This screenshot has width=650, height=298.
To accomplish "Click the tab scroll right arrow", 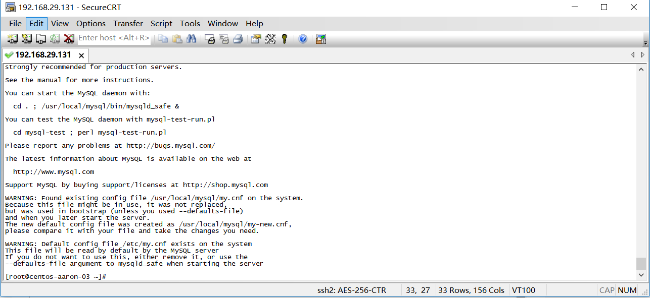I will tap(642, 54).
